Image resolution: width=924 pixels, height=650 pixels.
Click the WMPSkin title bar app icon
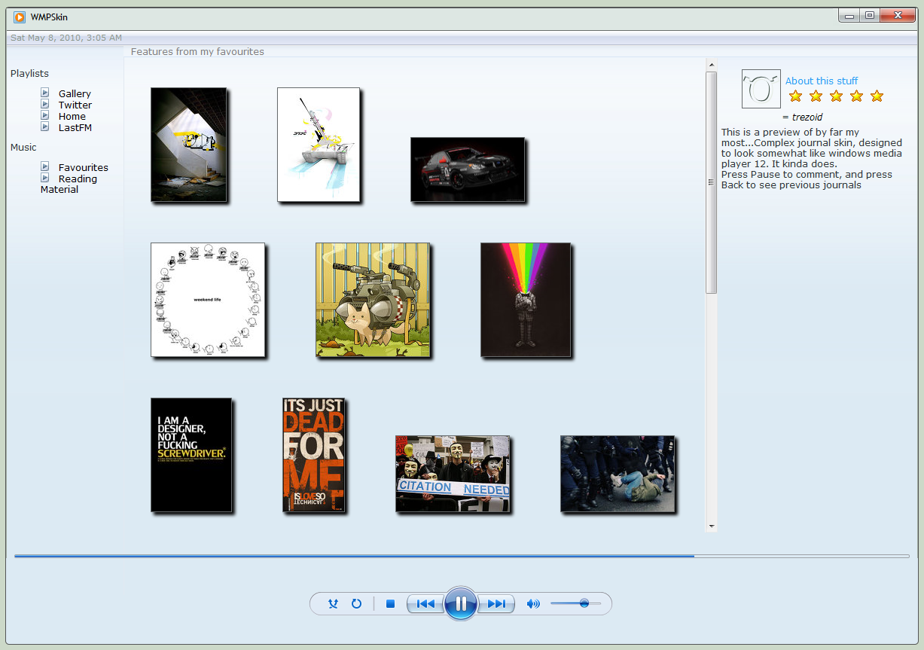pos(20,17)
